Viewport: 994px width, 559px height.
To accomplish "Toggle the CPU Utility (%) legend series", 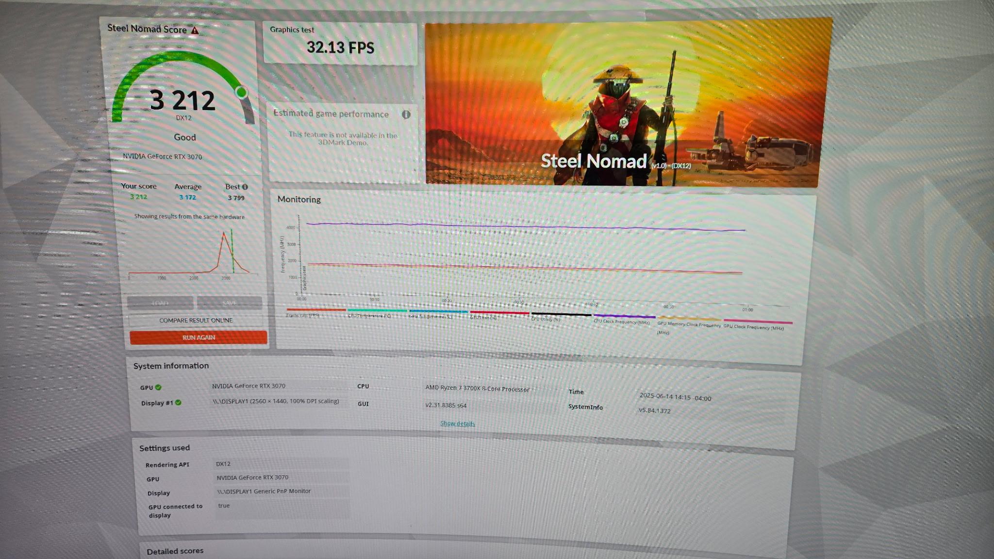I will click(x=561, y=317).
